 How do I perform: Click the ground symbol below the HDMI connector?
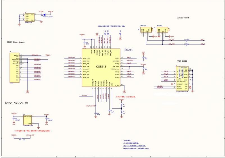(x=28, y=91)
